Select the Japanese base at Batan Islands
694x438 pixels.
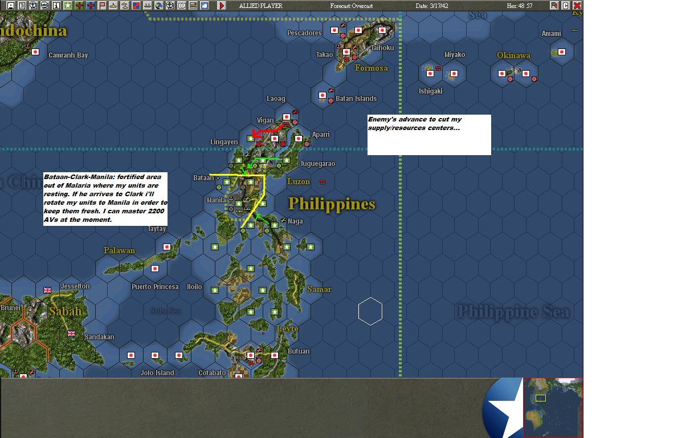coord(322,95)
